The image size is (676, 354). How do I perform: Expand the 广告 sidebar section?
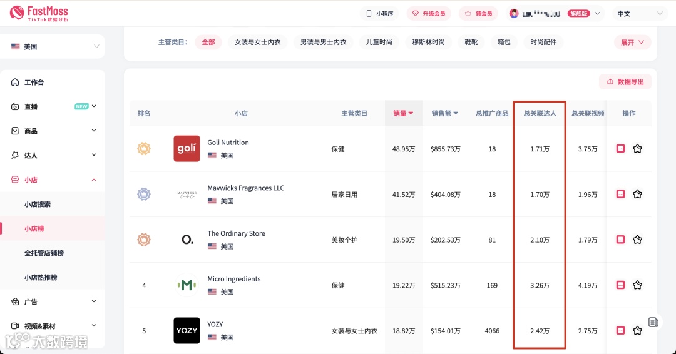pos(94,301)
